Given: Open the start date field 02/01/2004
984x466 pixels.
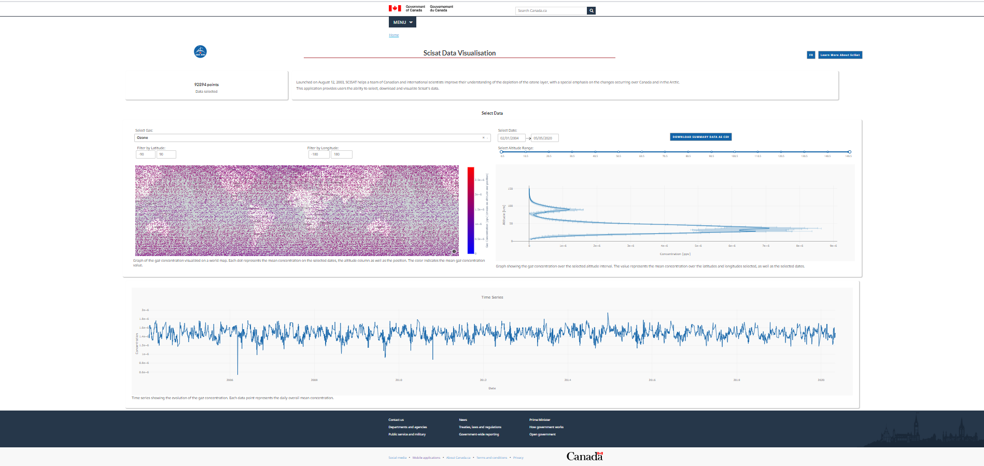Looking at the screenshot, I should pos(511,138).
